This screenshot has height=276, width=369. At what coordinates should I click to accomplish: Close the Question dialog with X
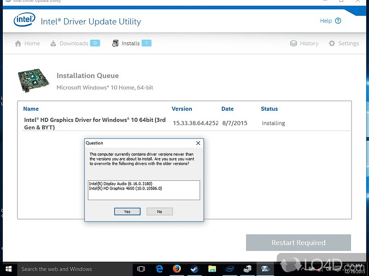[x=198, y=143]
